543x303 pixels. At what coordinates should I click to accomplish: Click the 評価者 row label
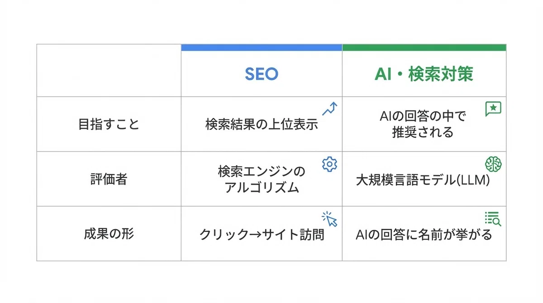coord(109,179)
